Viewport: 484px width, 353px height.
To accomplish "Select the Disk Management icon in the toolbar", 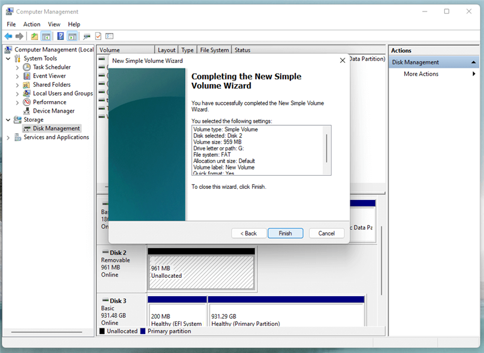I will point(87,35).
